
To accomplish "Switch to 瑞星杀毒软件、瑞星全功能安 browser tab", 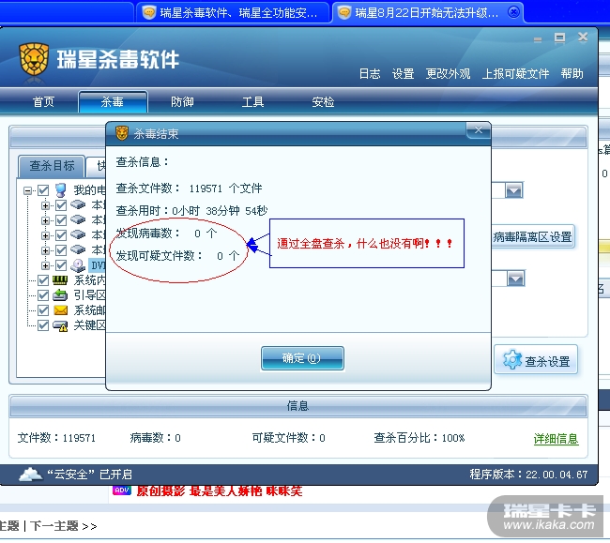I will point(233,13).
